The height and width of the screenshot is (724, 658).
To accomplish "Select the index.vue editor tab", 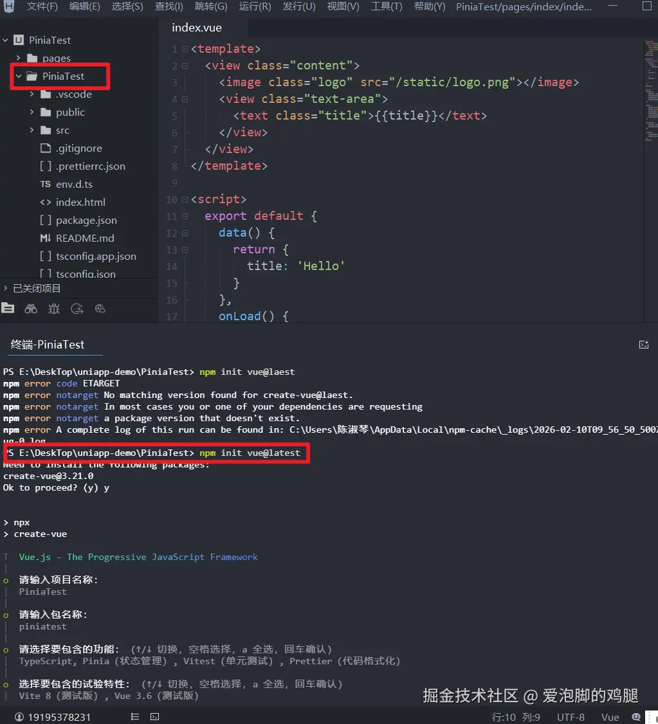I will click(x=202, y=28).
